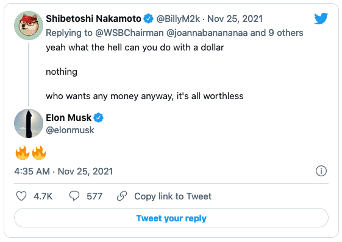The height and width of the screenshot is (242, 342).
Task: Click the Elon Musk display name
Action: (x=68, y=118)
